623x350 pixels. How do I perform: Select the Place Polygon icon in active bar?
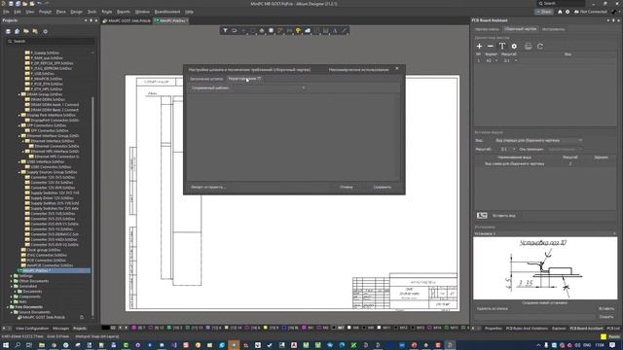tap(308, 30)
